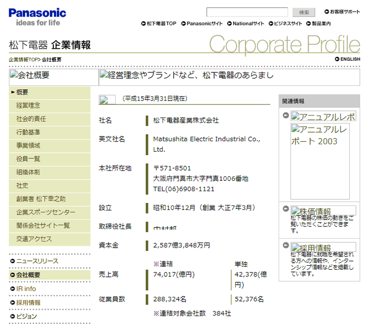Open 企業スポーツセンター sidebar item
372x324 pixels.
pos(50,212)
